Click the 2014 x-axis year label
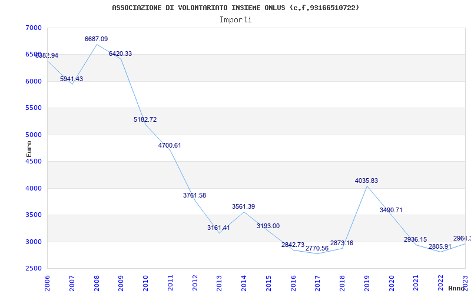 244,283
